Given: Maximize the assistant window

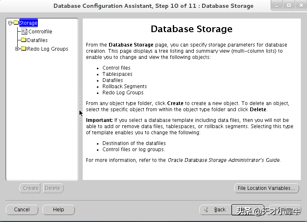Looking at the screenshot, I should [289, 6].
